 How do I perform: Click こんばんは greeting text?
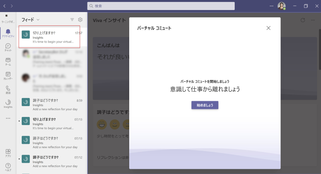coord(108,45)
